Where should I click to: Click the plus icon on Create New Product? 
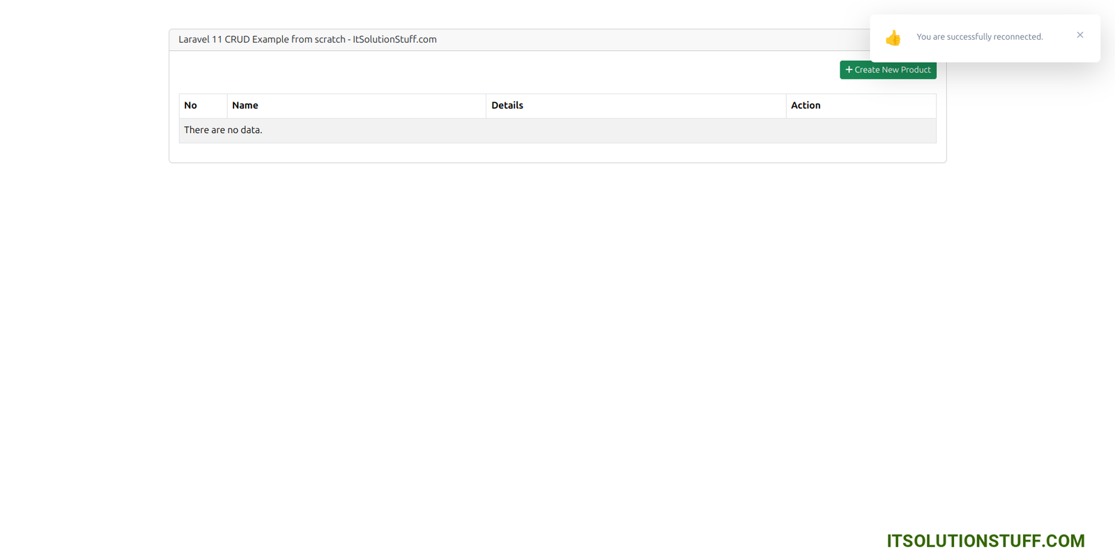point(849,70)
